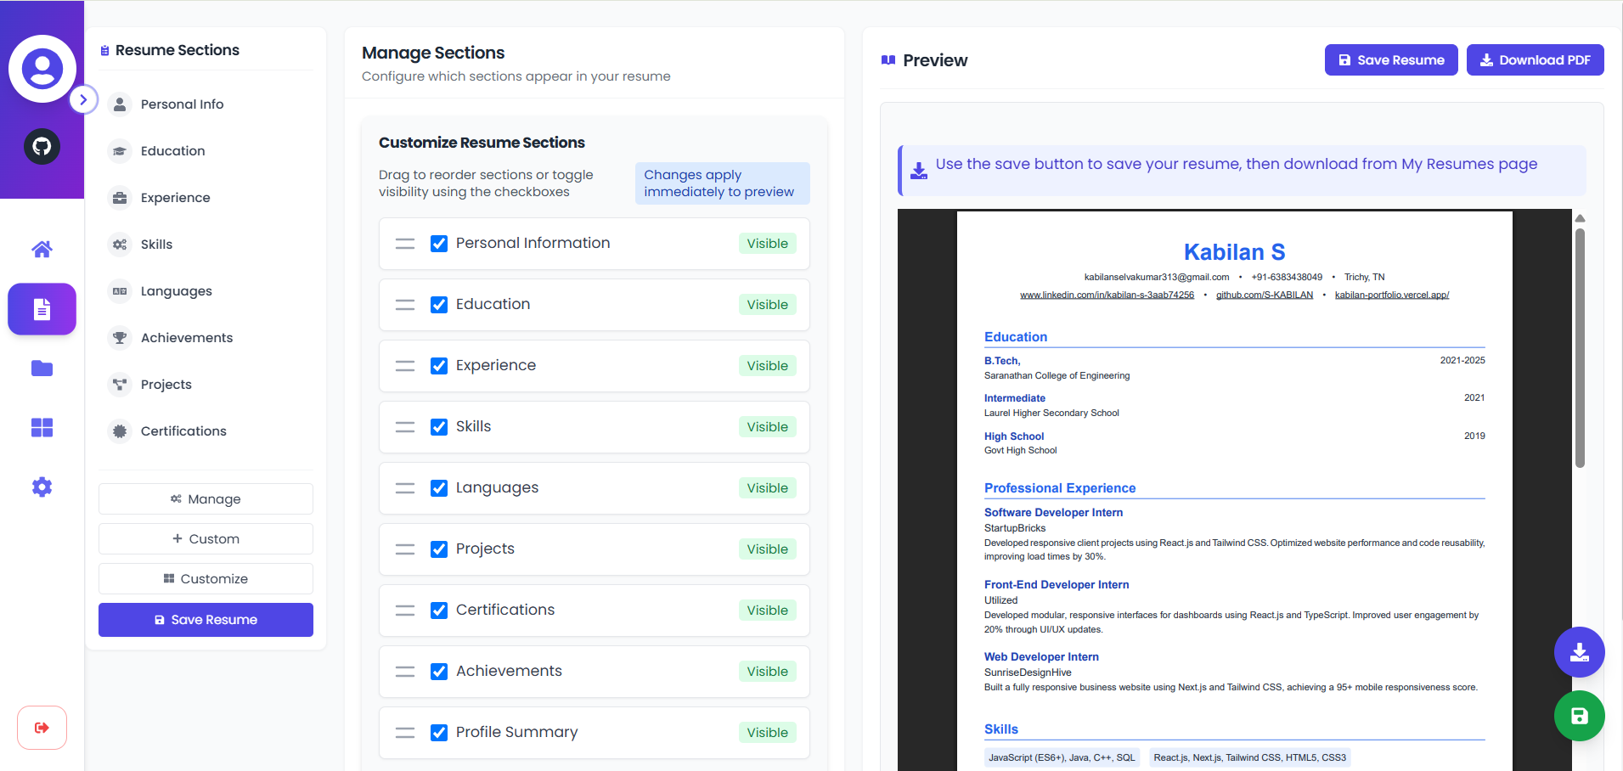1623x771 pixels.
Task: Open the templates grid icon
Action: coord(41,428)
